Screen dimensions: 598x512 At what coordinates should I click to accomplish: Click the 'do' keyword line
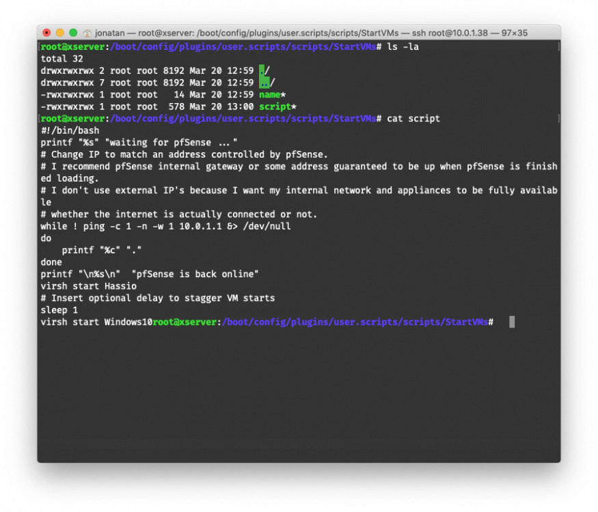click(x=46, y=238)
